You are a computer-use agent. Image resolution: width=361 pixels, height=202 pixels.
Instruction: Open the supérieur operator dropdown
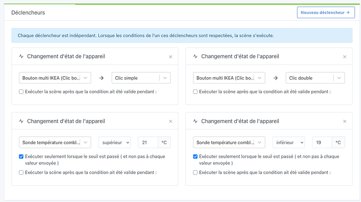coord(115,142)
